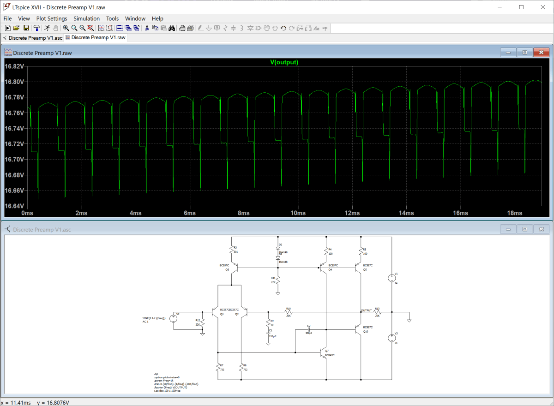The height and width of the screenshot is (406, 554).
Task: Click the Place Ground icon
Action: [x=209, y=28]
